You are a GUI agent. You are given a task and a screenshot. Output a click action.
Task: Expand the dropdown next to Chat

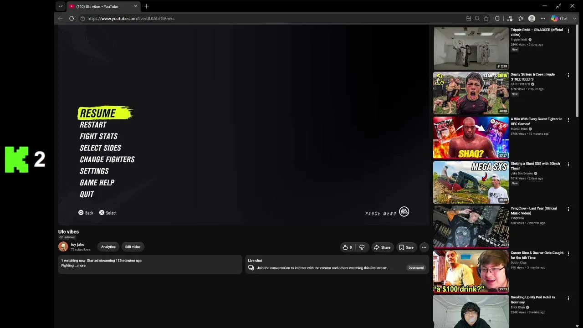pyautogui.click(x=574, y=19)
